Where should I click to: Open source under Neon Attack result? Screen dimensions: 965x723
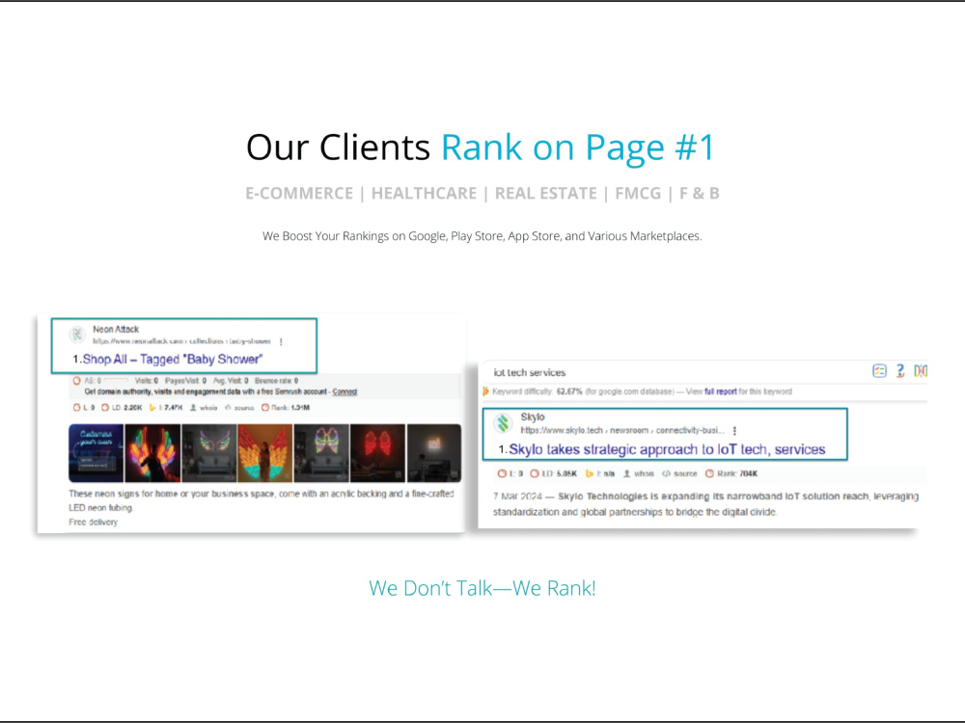pos(239,408)
